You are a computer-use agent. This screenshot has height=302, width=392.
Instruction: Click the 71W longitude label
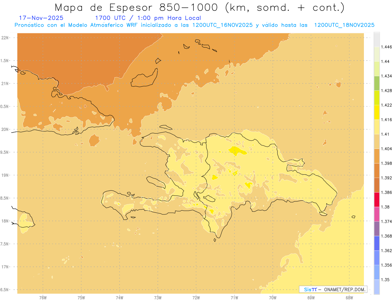[234, 297]
